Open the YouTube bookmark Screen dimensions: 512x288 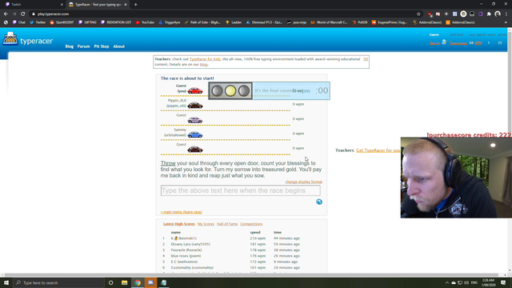coord(145,22)
